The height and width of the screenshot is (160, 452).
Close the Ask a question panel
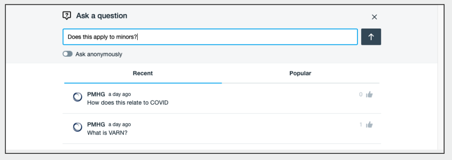374,17
